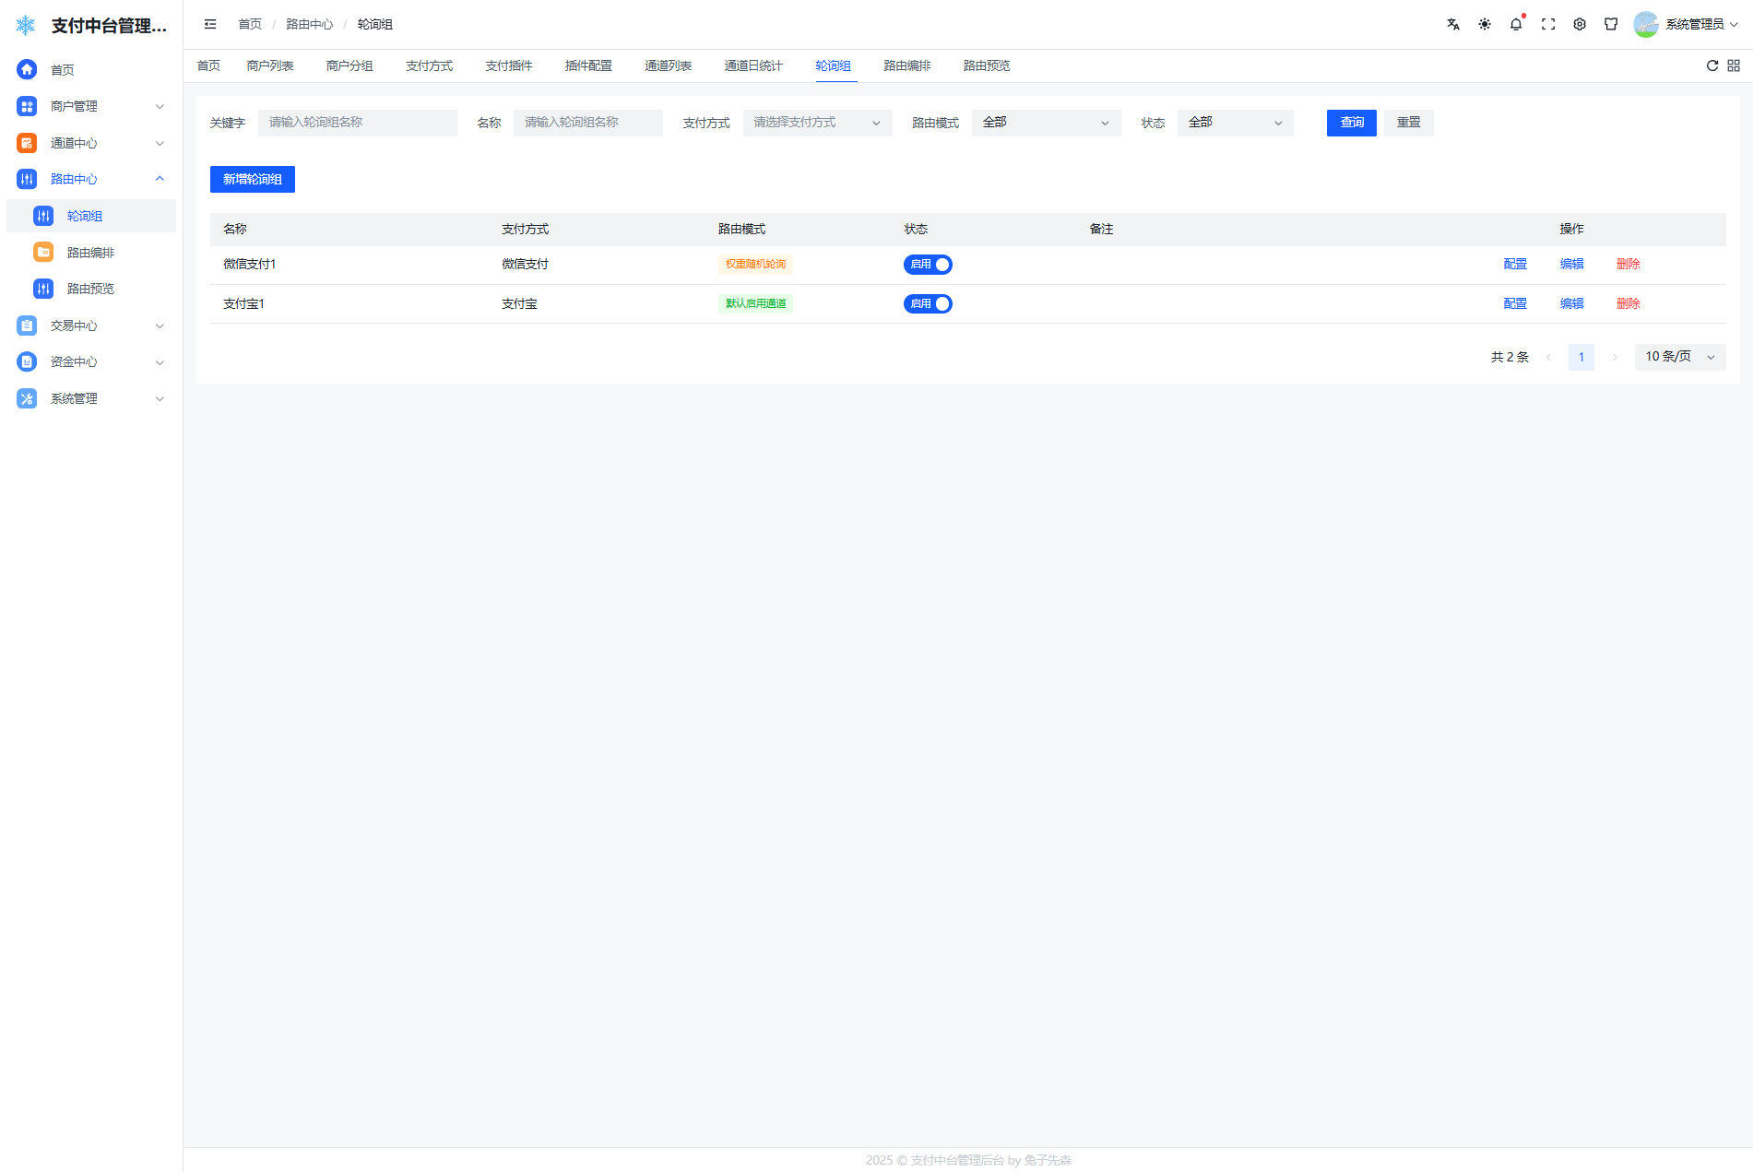Toggle the 支付宝1 启用 switch off
Viewport: 1753px width, 1172px height.
pos(928,304)
